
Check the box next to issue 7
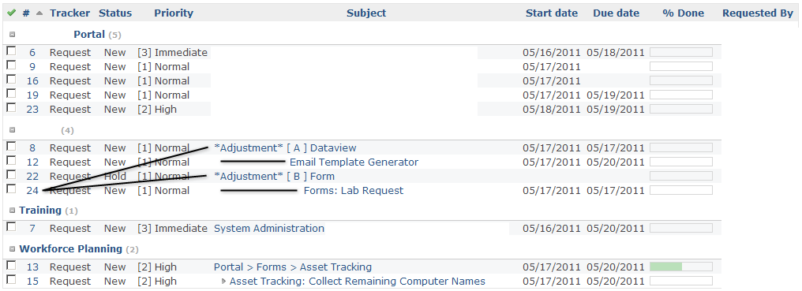pos(11,227)
